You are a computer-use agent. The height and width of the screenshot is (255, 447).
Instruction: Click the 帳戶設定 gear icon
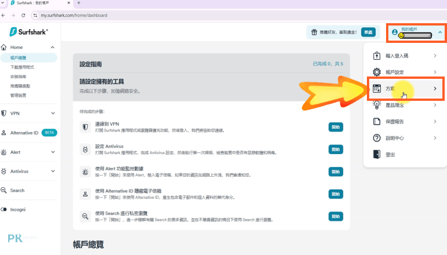point(377,72)
